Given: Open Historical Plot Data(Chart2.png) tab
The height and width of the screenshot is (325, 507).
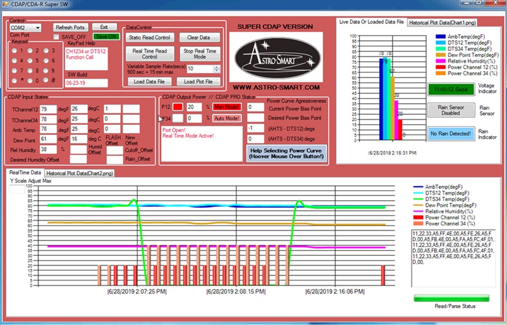Looking at the screenshot, I should point(80,173).
